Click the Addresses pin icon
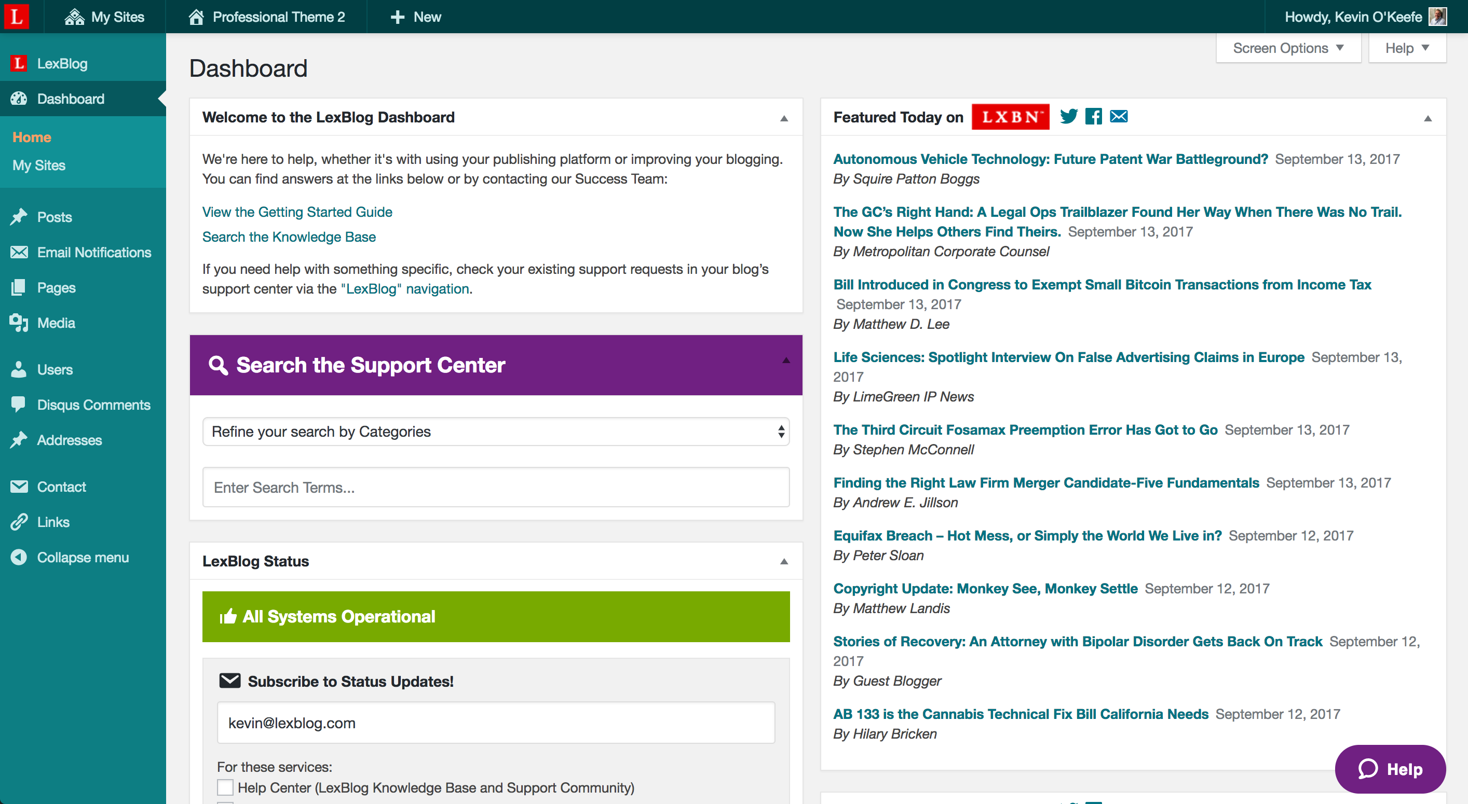Screen dimensions: 1468x804 (x=19, y=440)
